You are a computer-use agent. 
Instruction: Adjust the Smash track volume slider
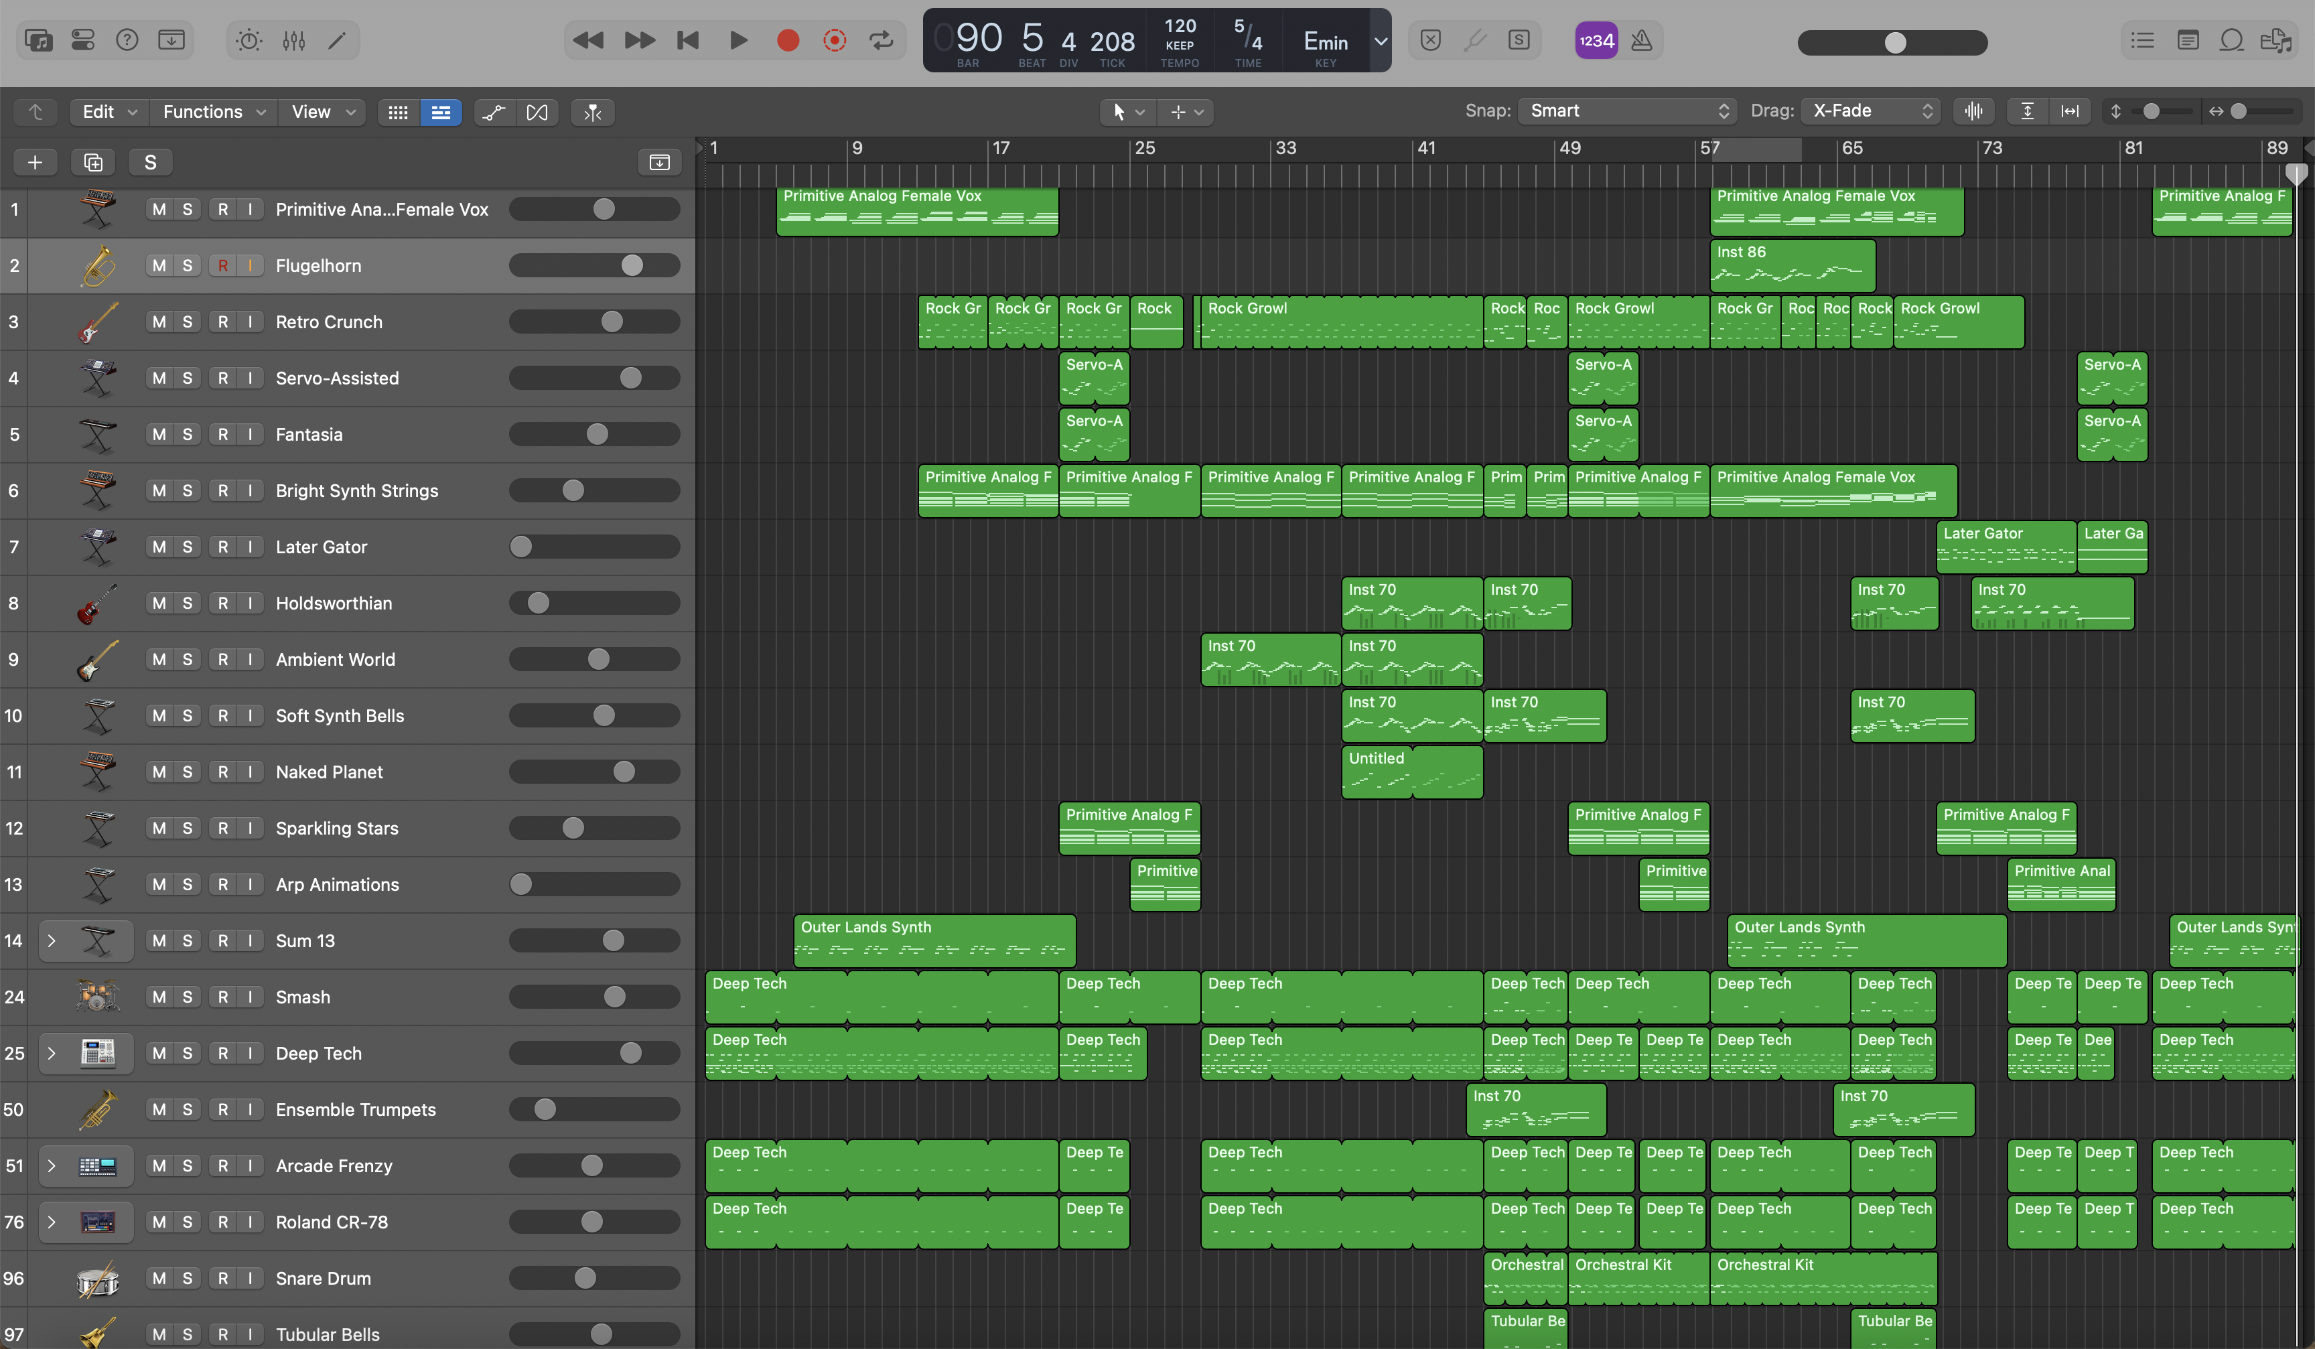[x=614, y=997]
